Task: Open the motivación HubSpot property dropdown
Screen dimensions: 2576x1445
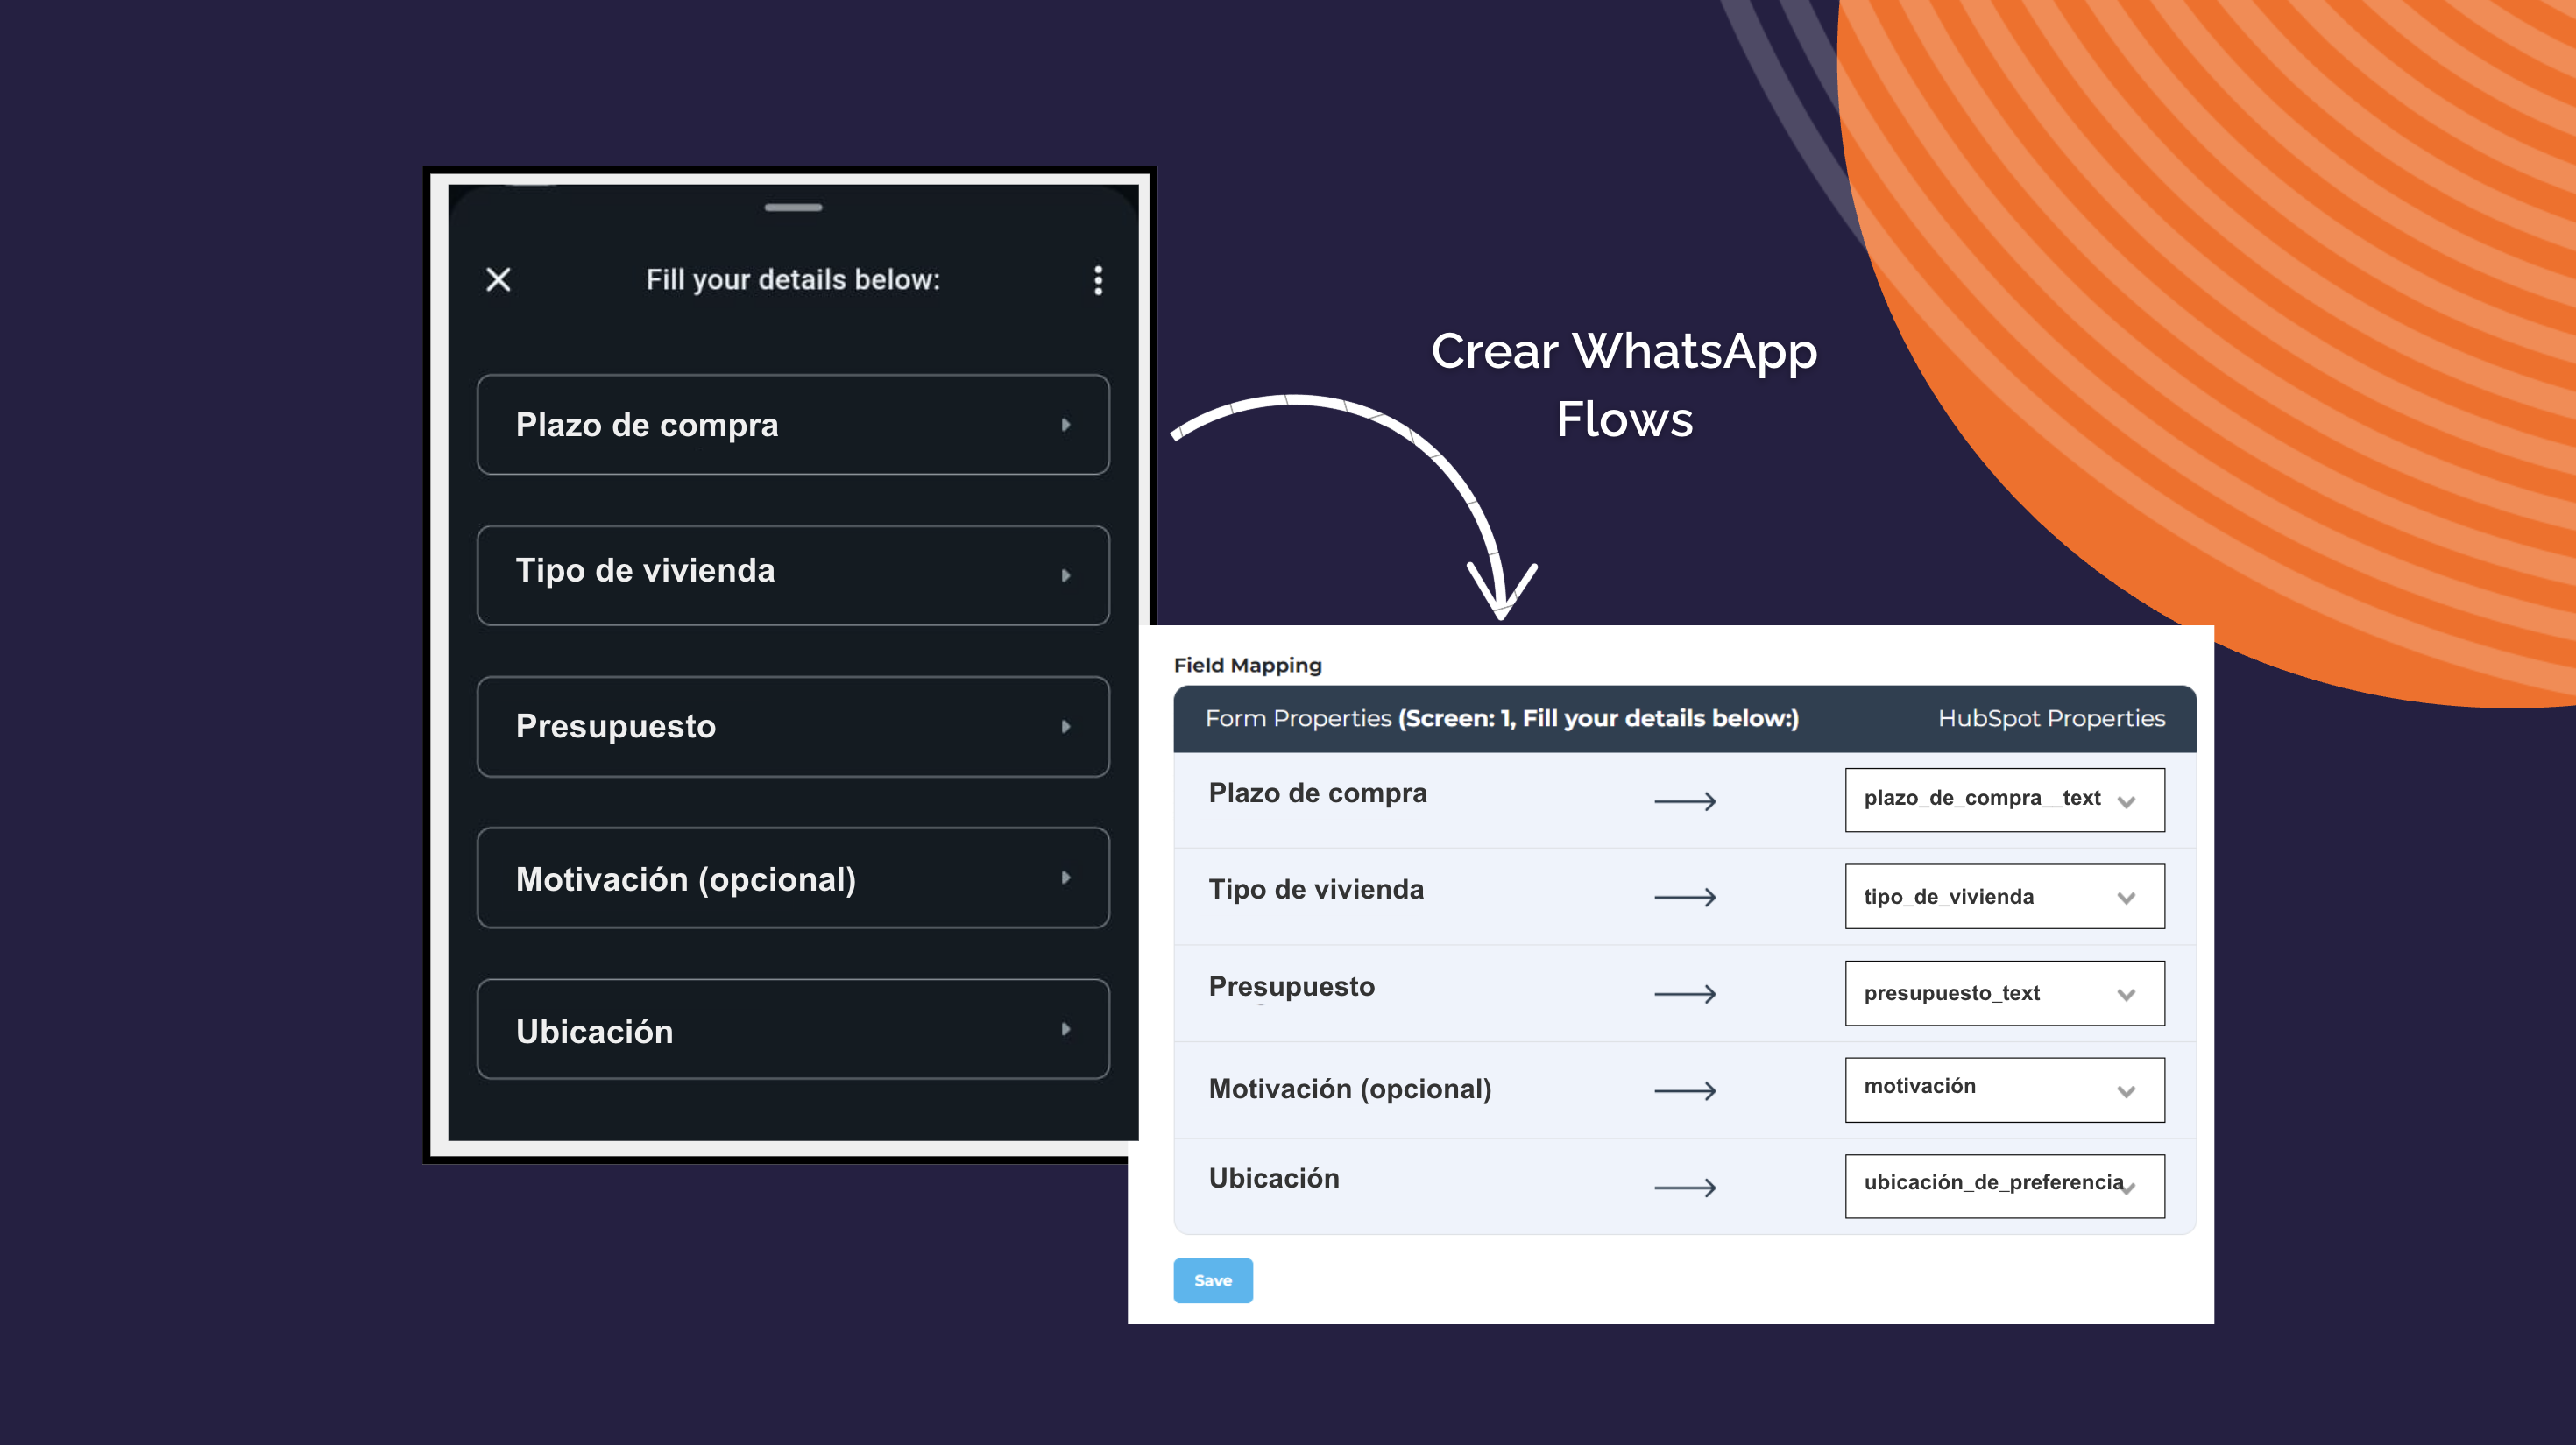Action: coord(2004,1089)
